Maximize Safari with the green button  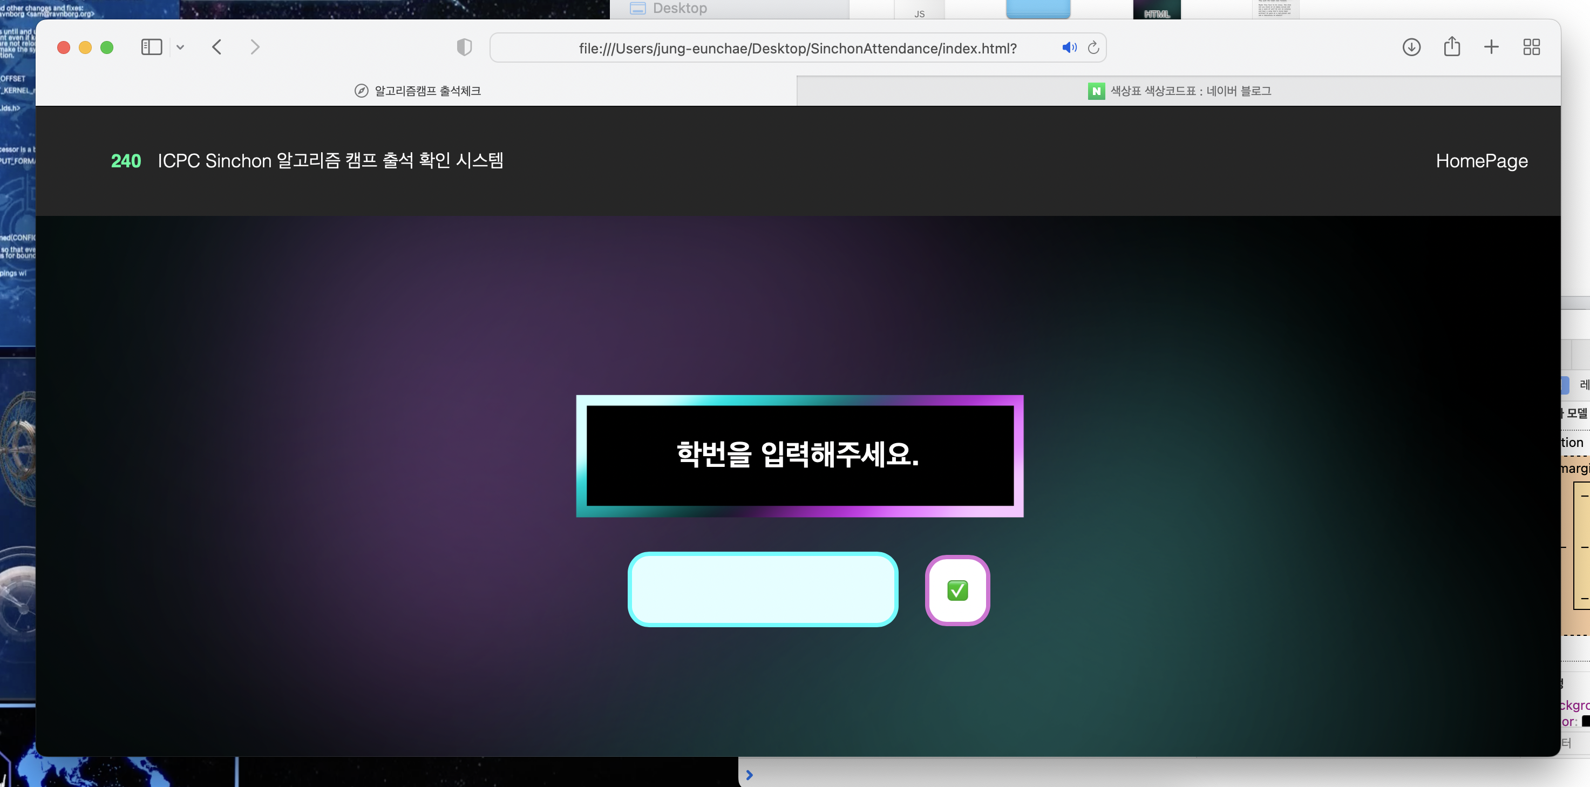[x=107, y=48]
